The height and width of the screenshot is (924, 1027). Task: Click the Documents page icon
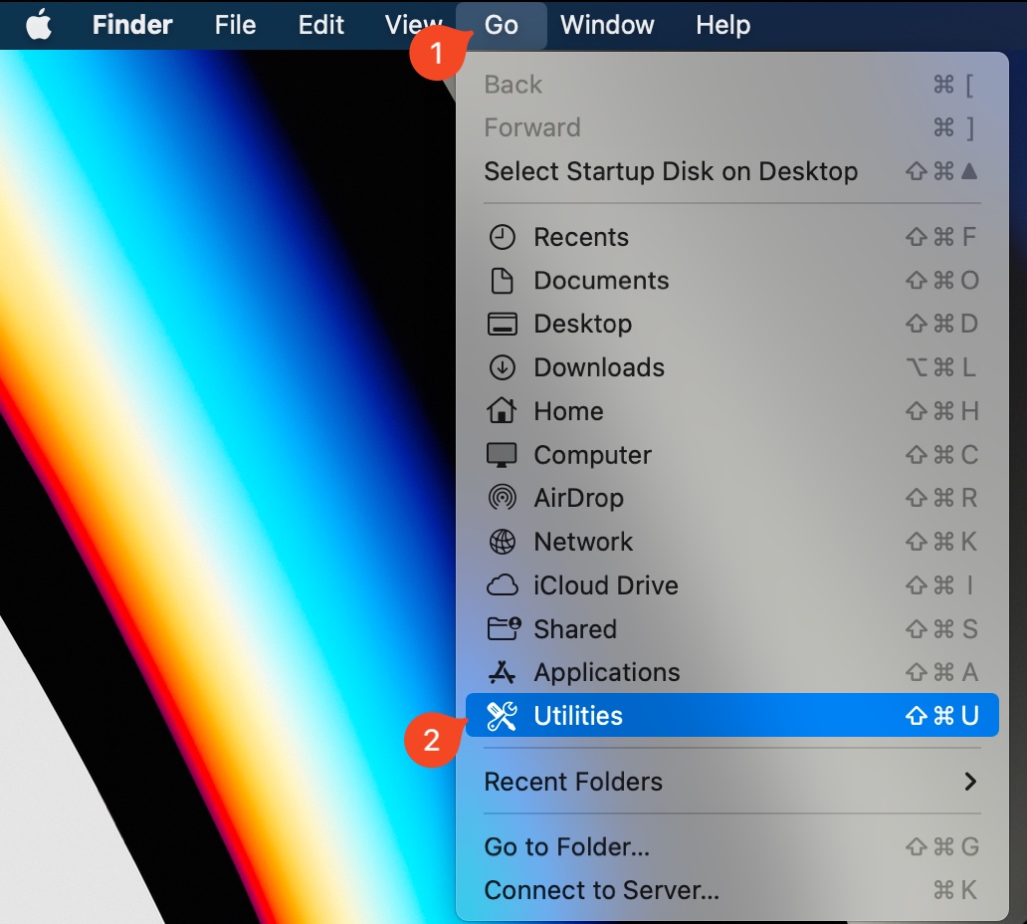[503, 280]
